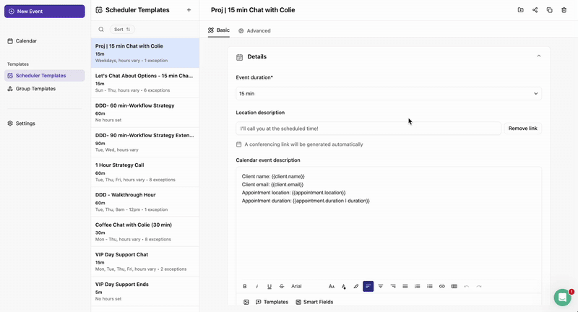Image resolution: width=578 pixels, height=312 pixels.
Task: Click the share icon in the header
Action: coord(535,10)
